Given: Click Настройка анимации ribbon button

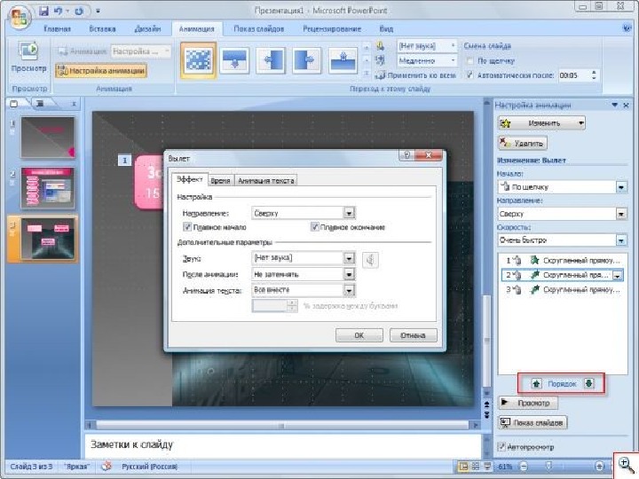Looking at the screenshot, I should click(x=101, y=71).
